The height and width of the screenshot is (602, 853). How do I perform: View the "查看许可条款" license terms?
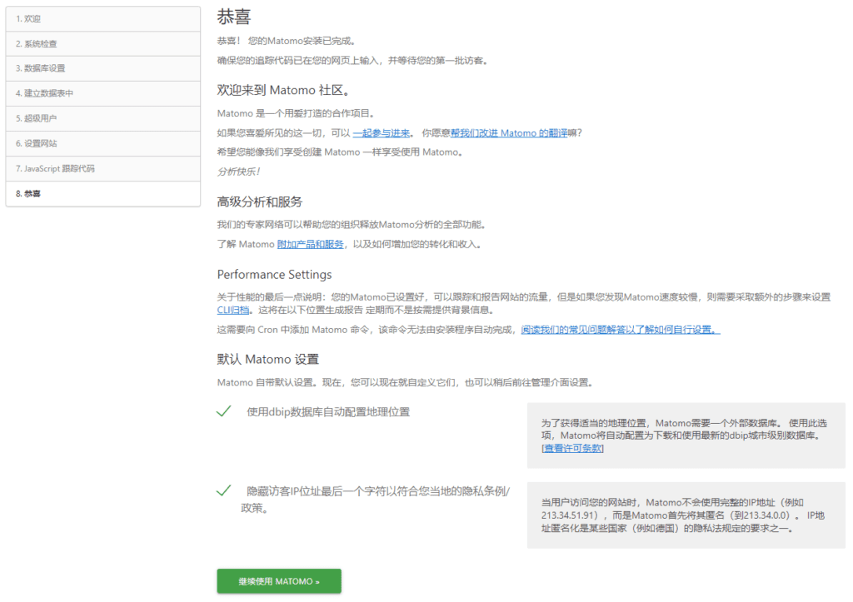(x=571, y=448)
